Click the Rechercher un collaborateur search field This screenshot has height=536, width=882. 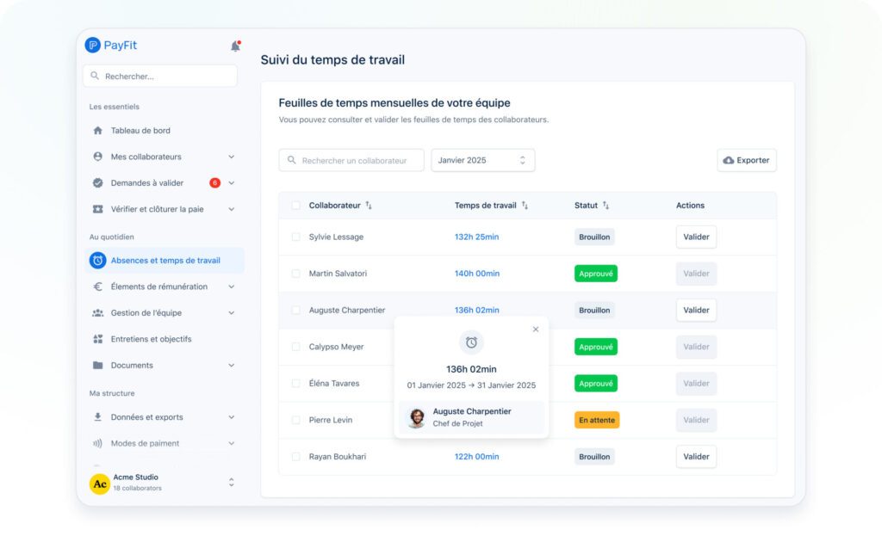tap(351, 160)
